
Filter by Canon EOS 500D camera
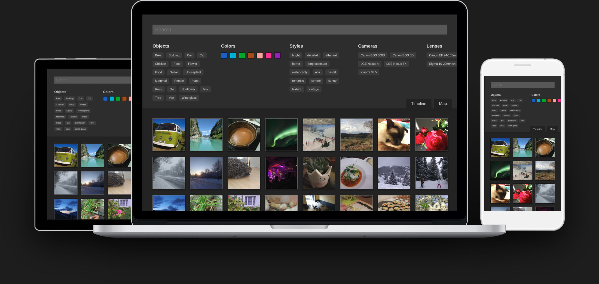point(372,55)
